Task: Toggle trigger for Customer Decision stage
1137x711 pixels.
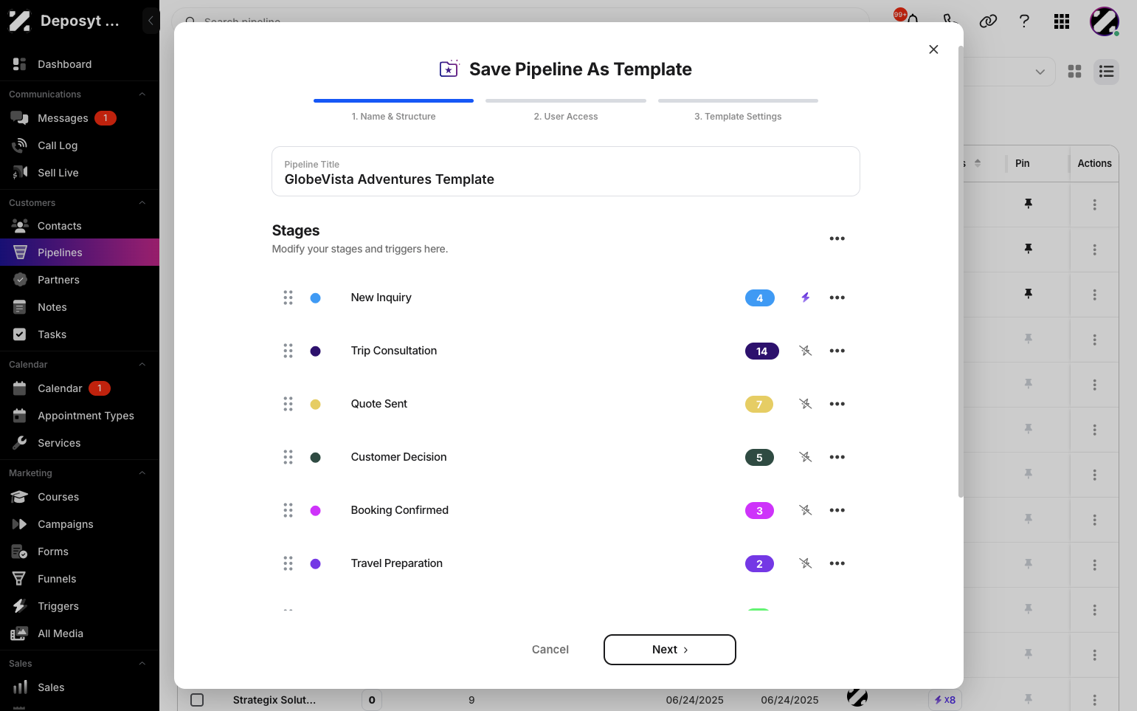Action: coord(806,457)
